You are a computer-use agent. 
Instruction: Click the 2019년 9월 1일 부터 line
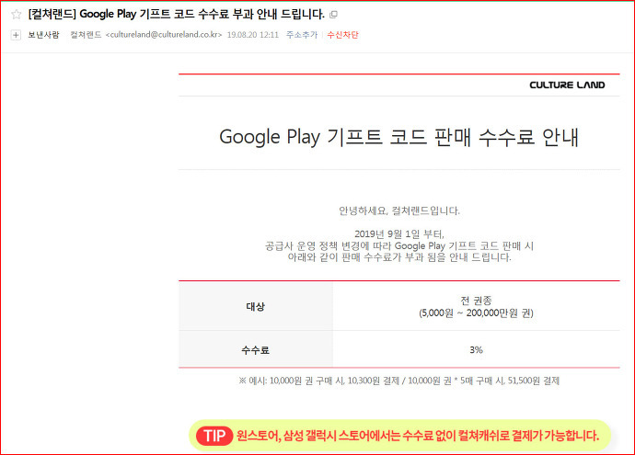399,234
